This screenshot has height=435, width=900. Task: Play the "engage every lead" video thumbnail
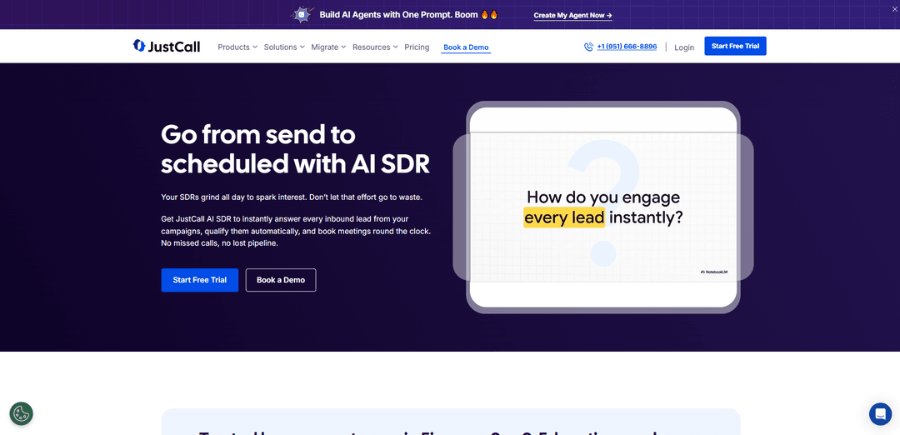[602, 207]
